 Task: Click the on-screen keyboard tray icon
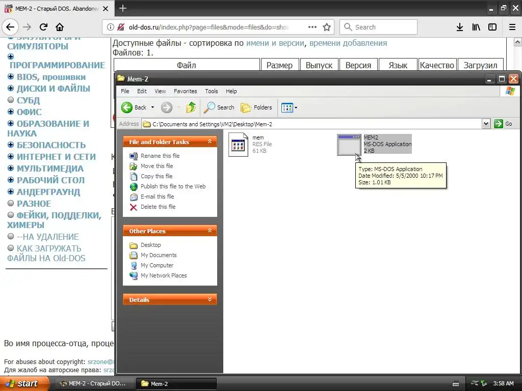pos(456,384)
